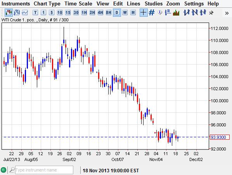Open the Chart Type dropdown menu

point(47,3)
